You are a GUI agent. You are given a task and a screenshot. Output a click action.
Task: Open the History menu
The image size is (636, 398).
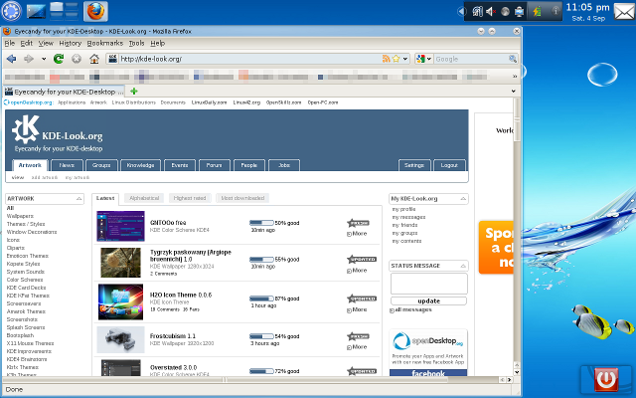point(71,43)
